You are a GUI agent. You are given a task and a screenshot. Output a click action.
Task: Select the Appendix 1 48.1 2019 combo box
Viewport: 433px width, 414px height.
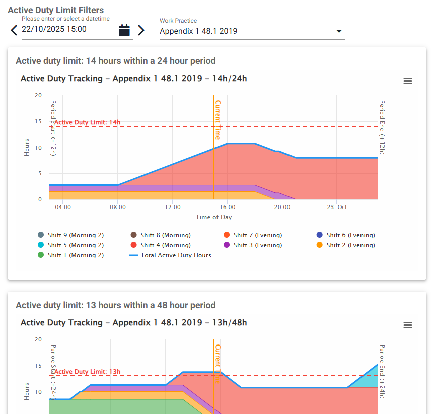pyautogui.click(x=247, y=31)
